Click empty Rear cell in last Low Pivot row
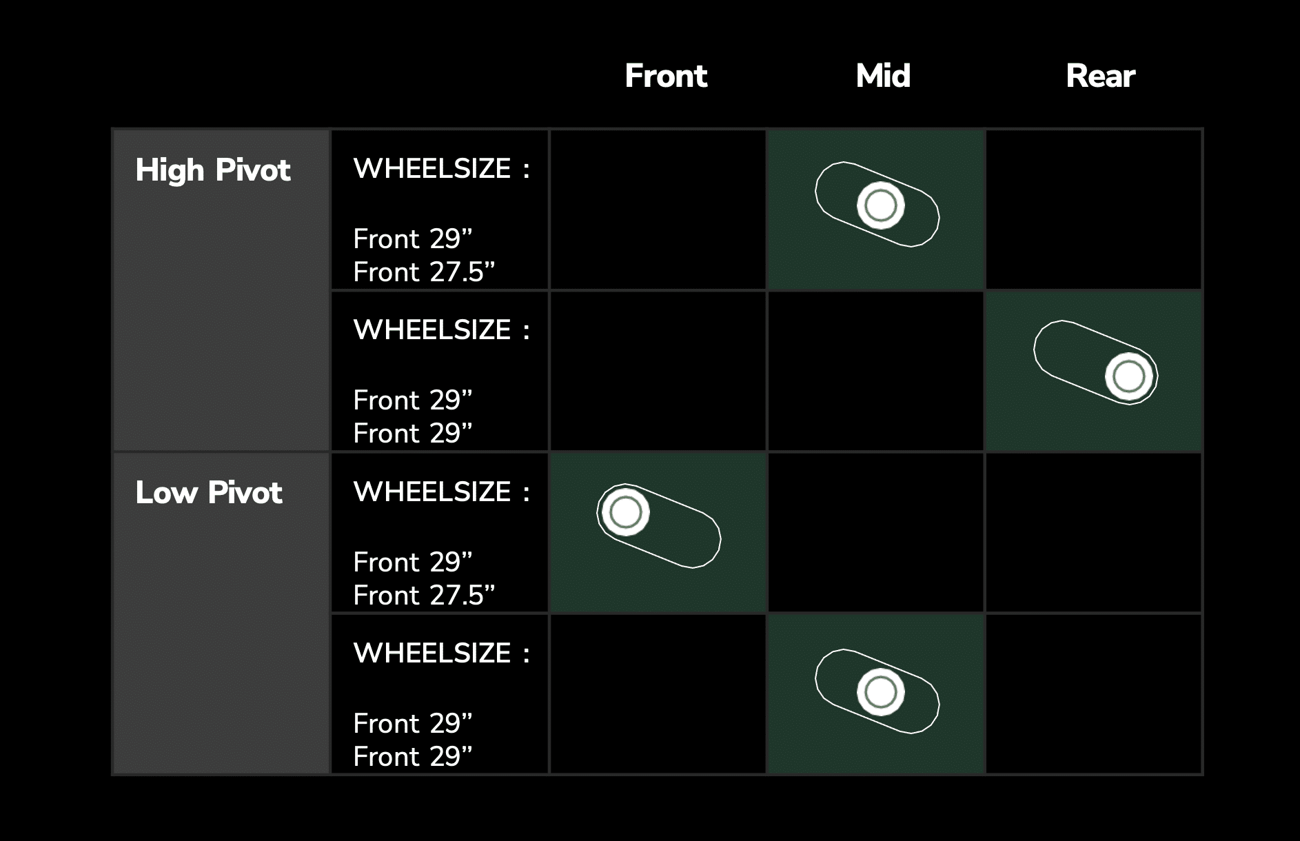 coord(1094,694)
